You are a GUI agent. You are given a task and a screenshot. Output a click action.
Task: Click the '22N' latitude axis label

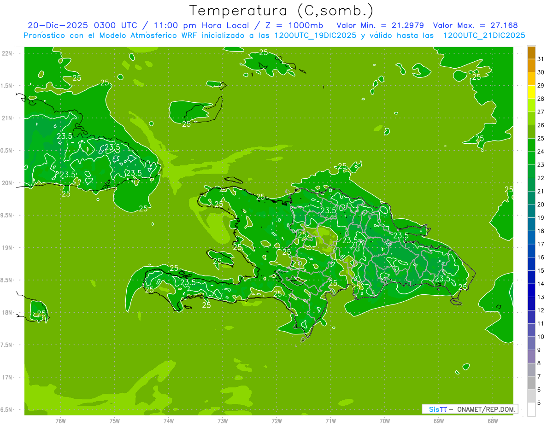pyautogui.click(x=7, y=53)
